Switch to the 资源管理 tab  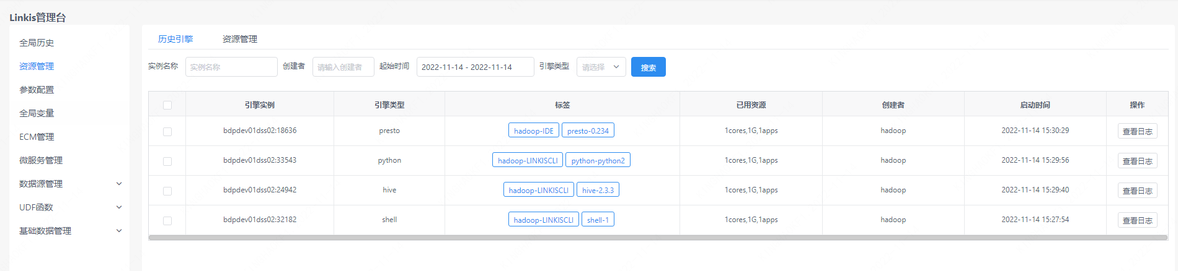pos(240,39)
